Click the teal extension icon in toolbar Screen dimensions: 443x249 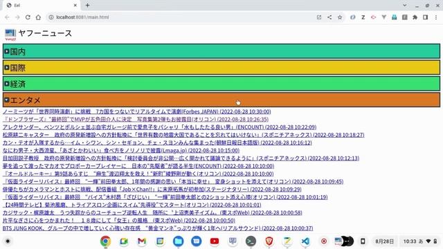395,17
